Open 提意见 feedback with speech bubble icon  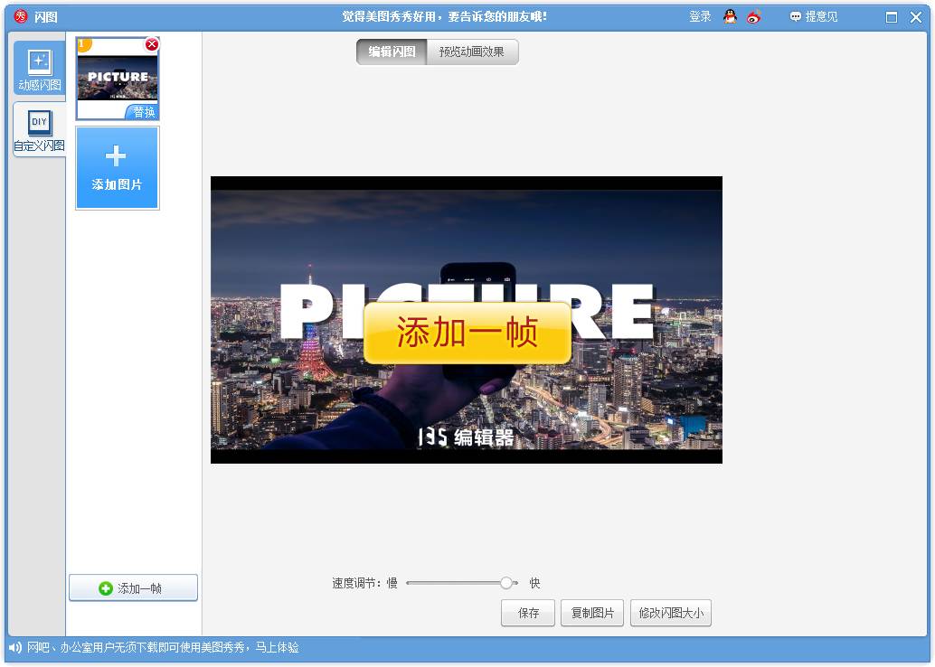click(813, 16)
